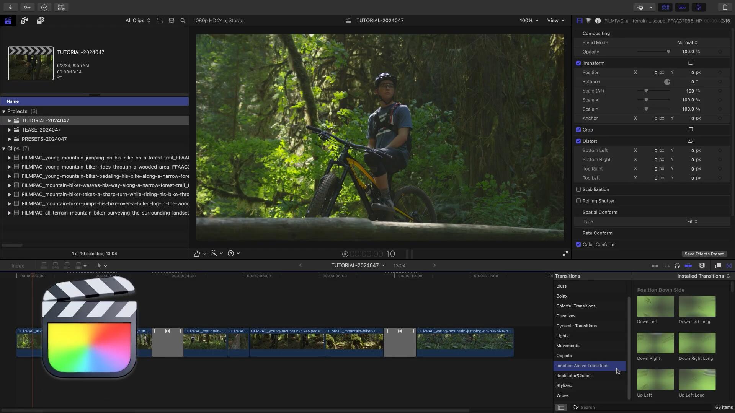Expand the TEASE-2024047 project

10,130
